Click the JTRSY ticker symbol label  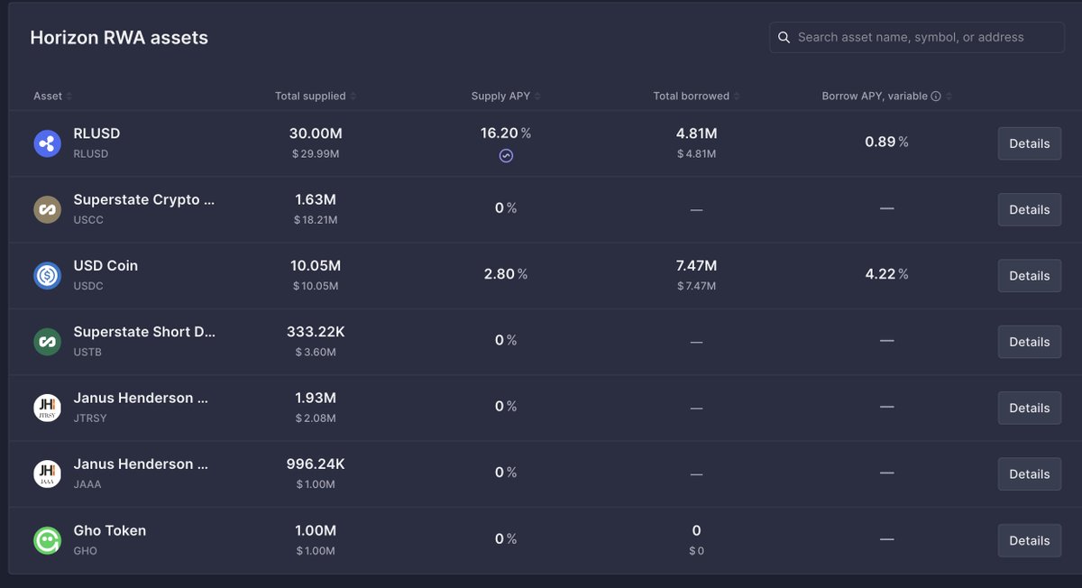pos(90,418)
